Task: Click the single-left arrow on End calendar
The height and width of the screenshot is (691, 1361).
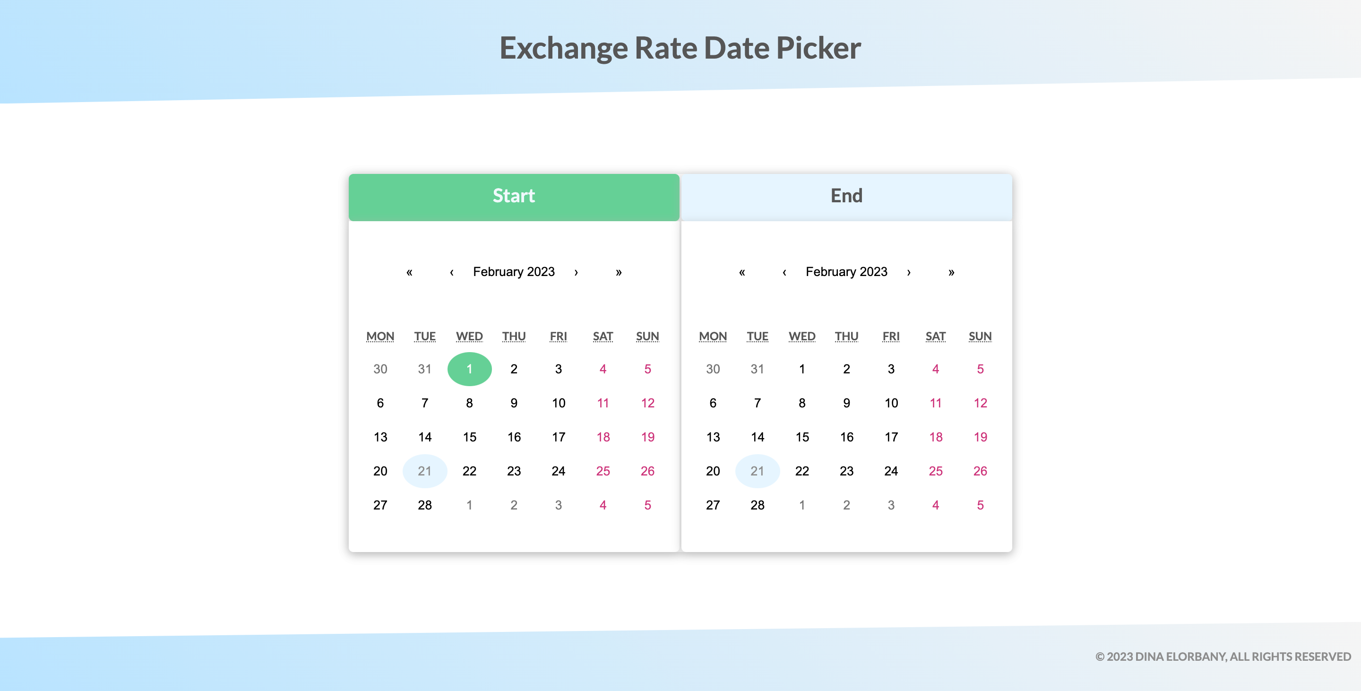Action: point(784,272)
